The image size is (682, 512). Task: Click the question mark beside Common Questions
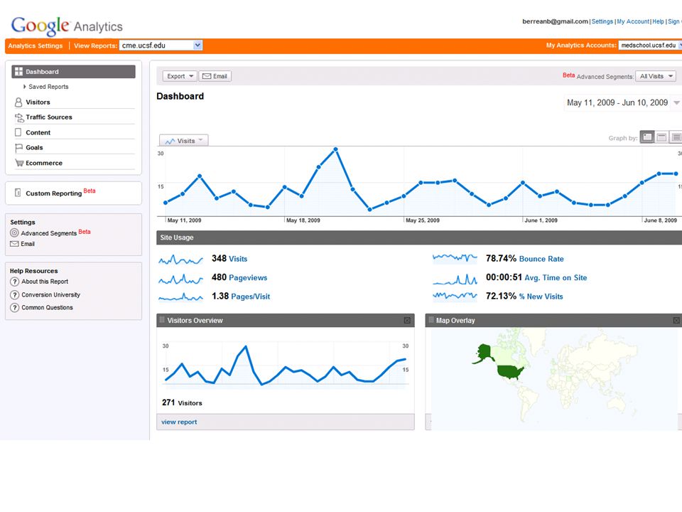coord(15,307)
